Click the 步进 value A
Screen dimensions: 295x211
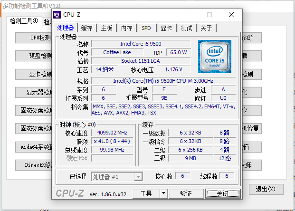(223, 89)
